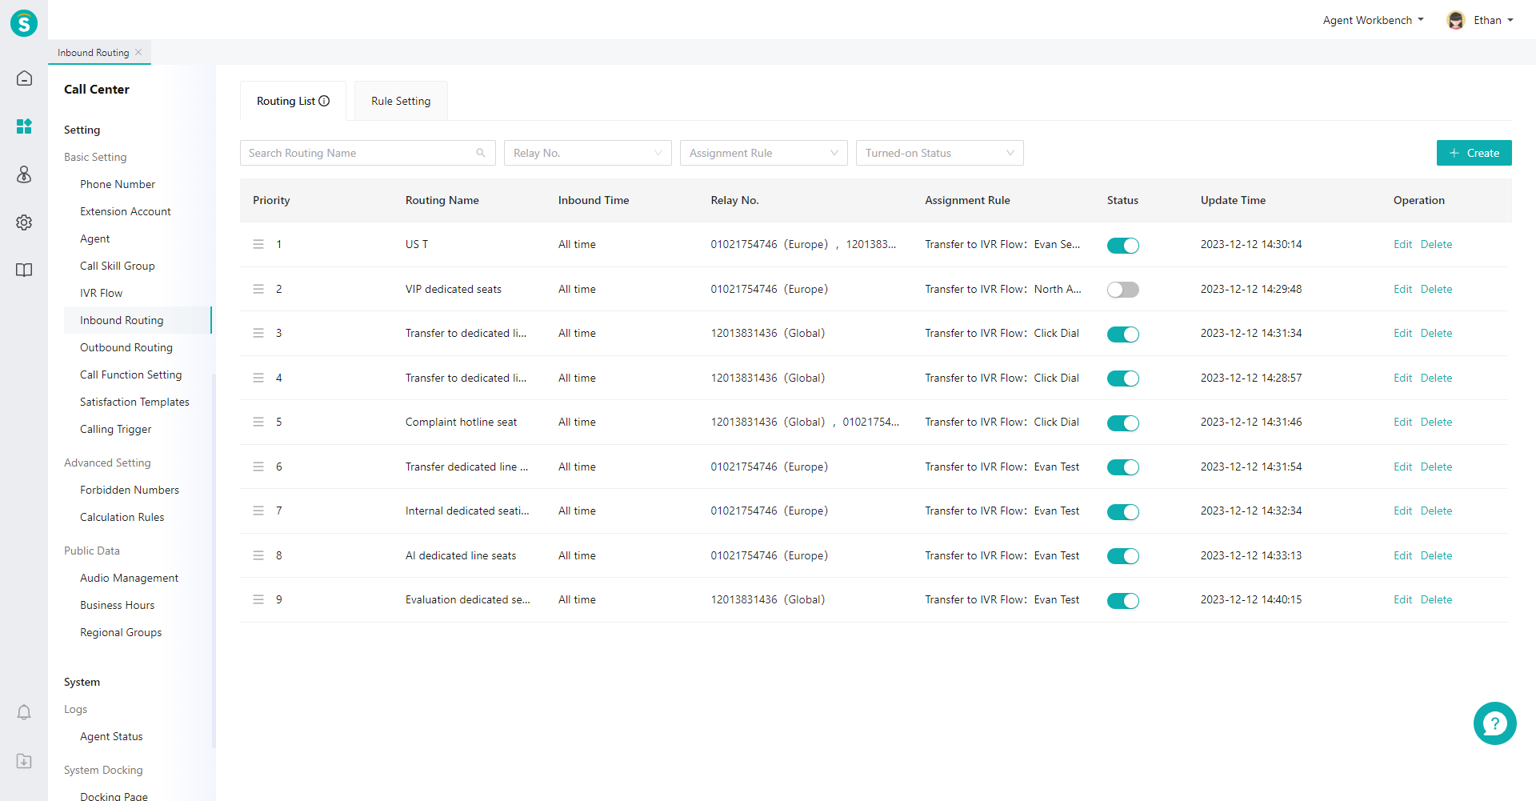The image size is (1536, 801).
Task: Open the download tasks icon in rail
Action: click(24, 761)
